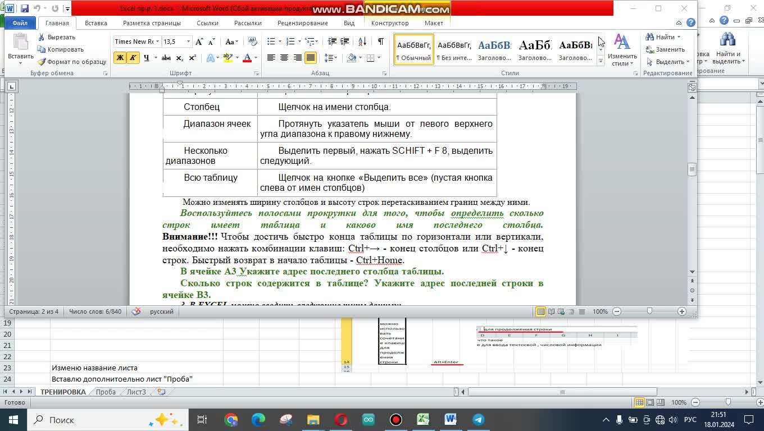Click the Sort (A-Я) icon

click(x=362, y=42)
